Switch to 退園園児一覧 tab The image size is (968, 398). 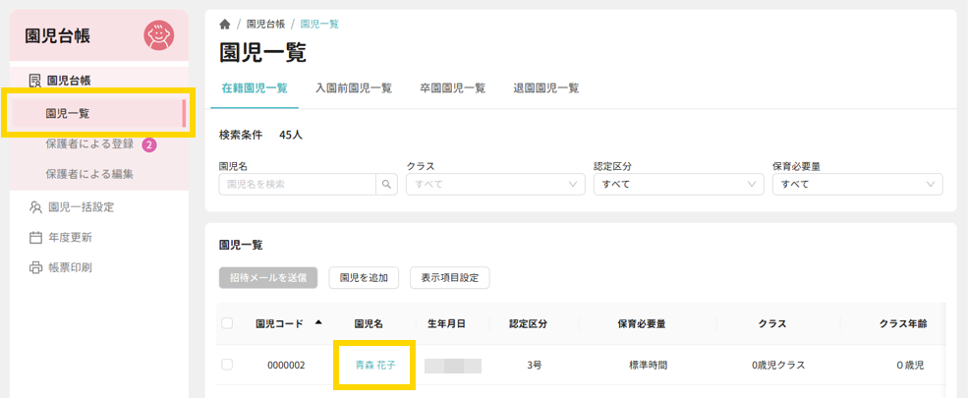(545, 88)
